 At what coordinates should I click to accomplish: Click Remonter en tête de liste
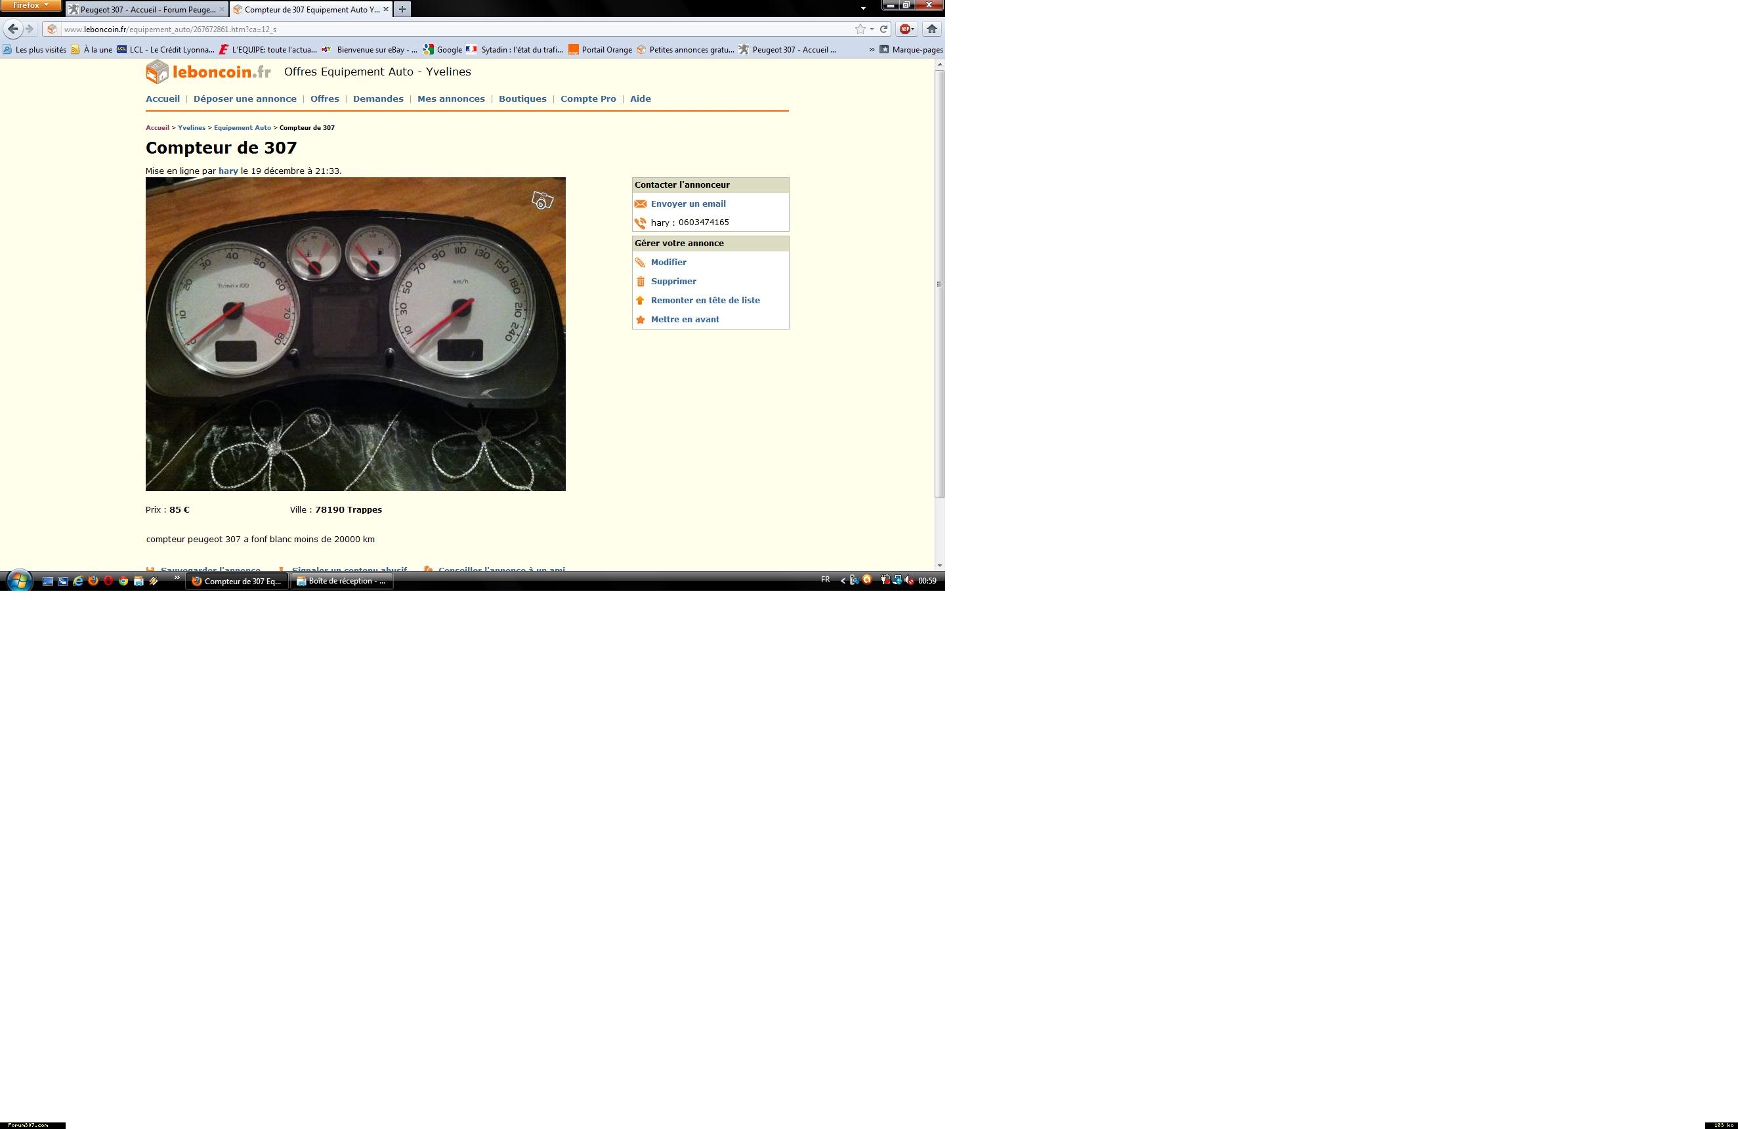point(705,300)
